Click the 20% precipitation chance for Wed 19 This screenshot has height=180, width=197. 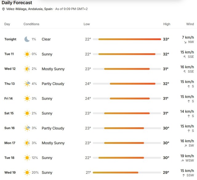(x=35, y=173)
